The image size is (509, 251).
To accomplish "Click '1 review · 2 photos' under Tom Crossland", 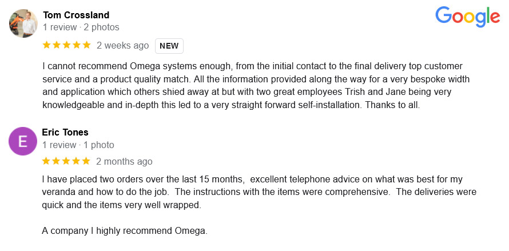I will [81, 27].
